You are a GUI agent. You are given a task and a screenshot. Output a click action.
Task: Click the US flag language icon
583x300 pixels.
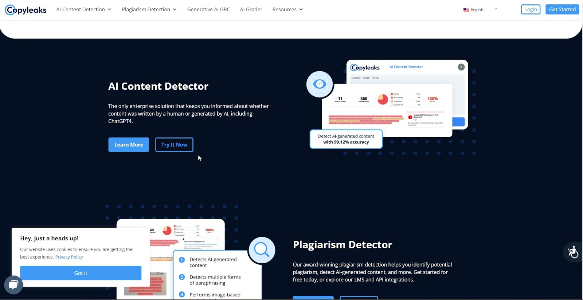pyautogui.click(x=466, y=10)
